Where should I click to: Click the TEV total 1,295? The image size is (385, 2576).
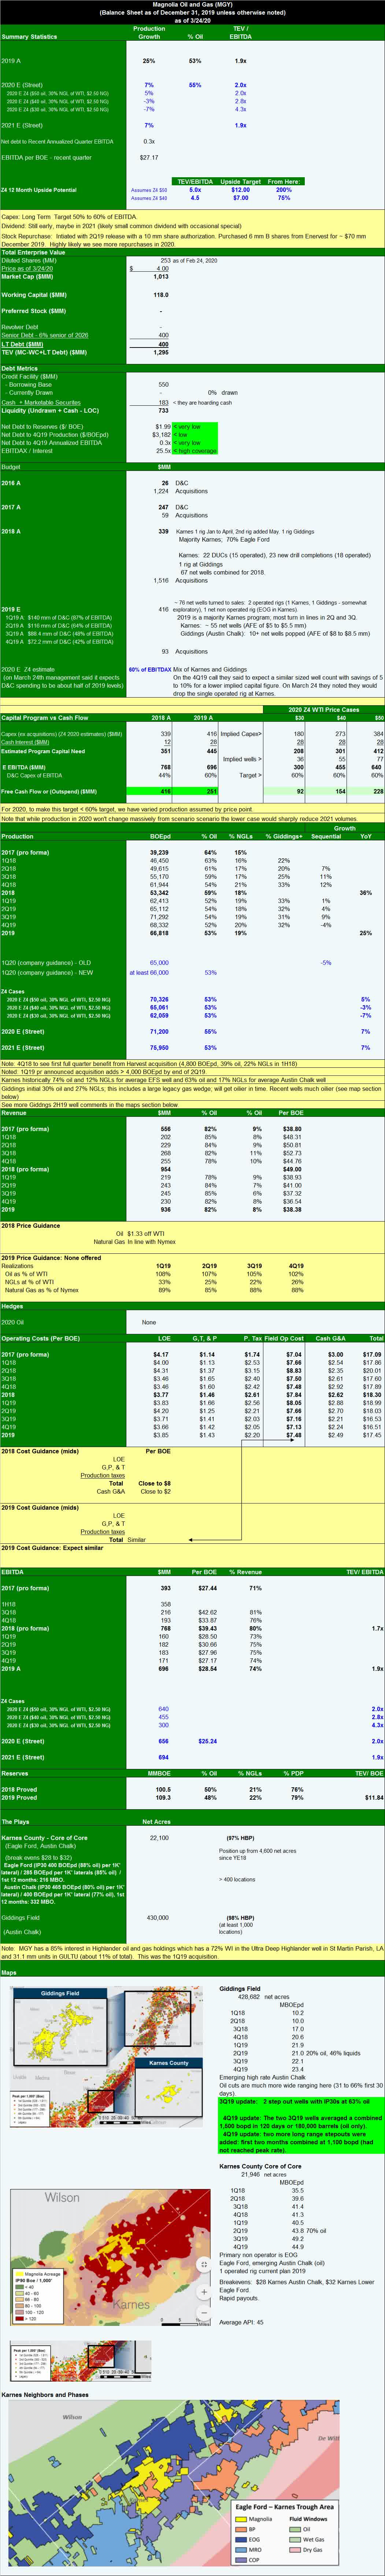[x=161, y=352]
